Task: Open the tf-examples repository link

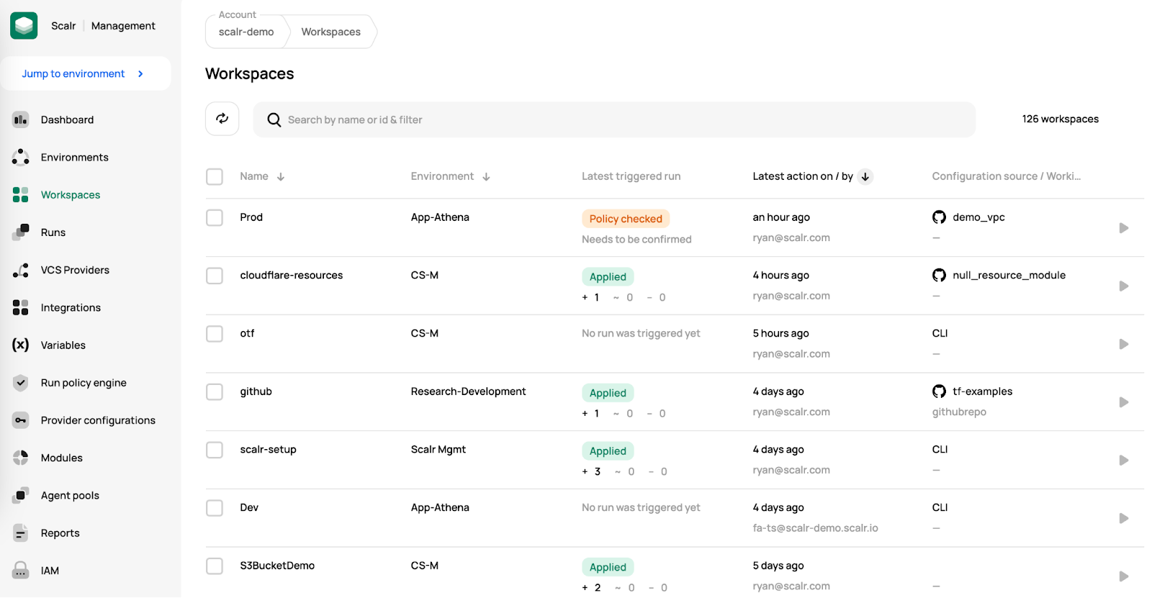Action: click(x=982, y=391)
